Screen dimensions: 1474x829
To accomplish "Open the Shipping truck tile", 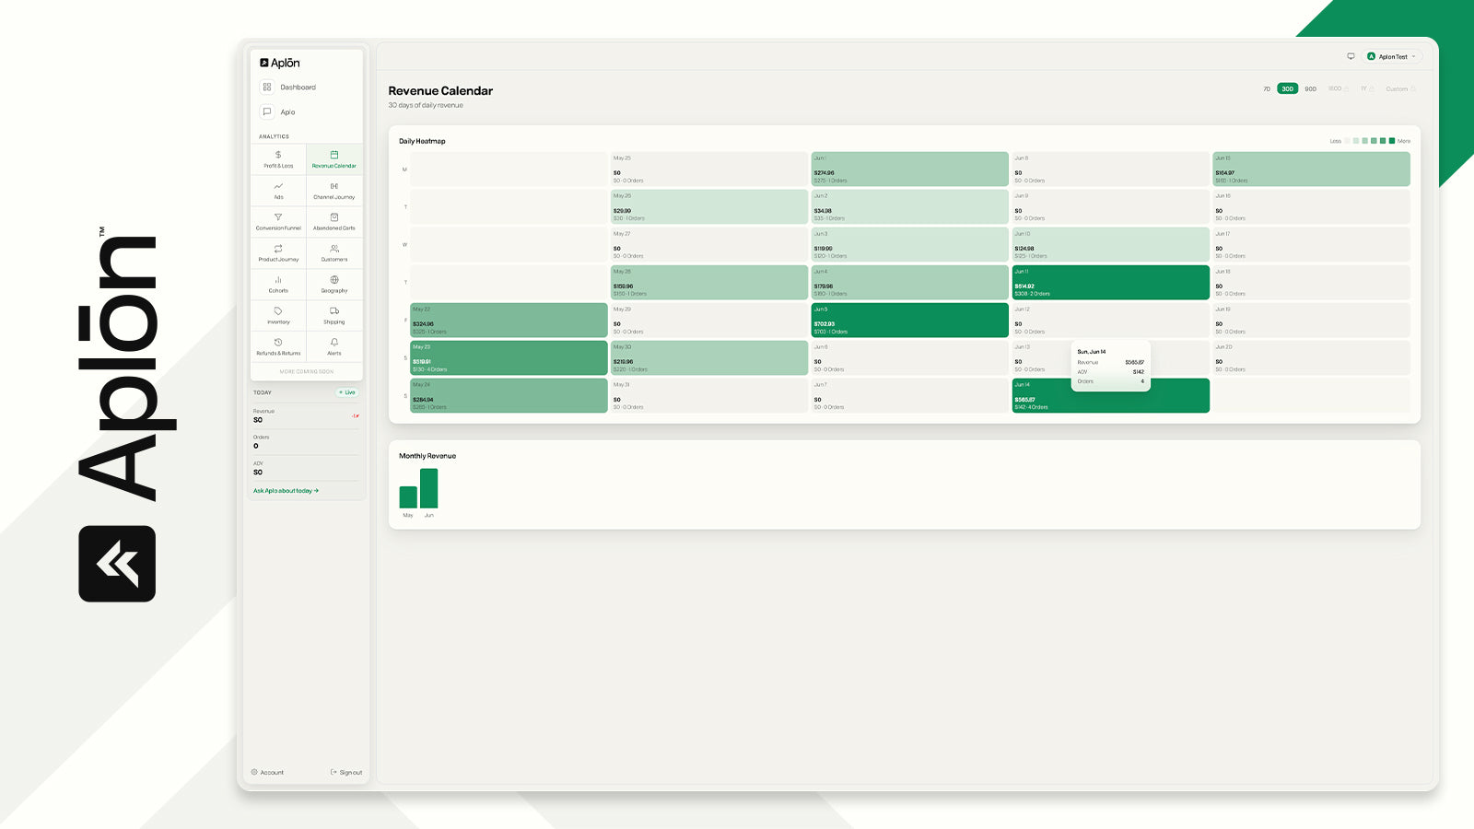I will [334, 315].
